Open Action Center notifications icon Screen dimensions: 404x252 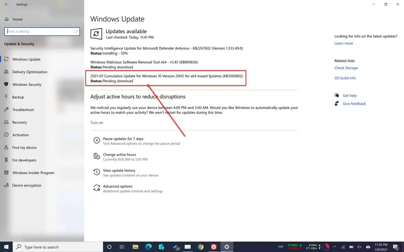pos(396,247)
